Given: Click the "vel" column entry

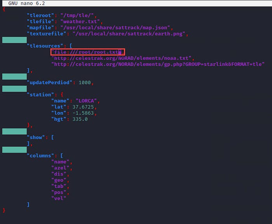Looking at the screenshot, I should tap(59, 198).
